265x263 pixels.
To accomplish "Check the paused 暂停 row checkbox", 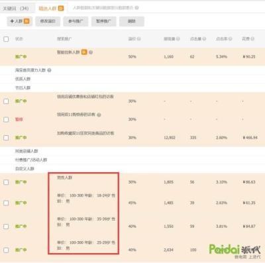I will [6, 119].
